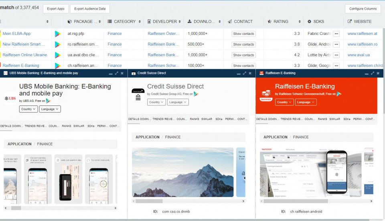Sort by RATING column arrows
The height and width of the screenshot is (221, 385).
point(300,22)
